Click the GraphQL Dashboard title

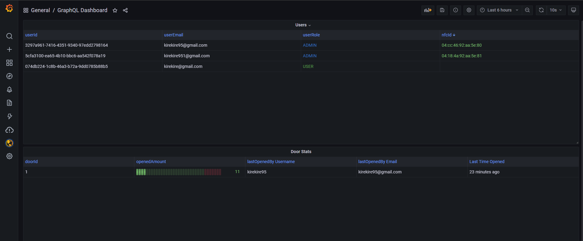(x=82, y=10)
